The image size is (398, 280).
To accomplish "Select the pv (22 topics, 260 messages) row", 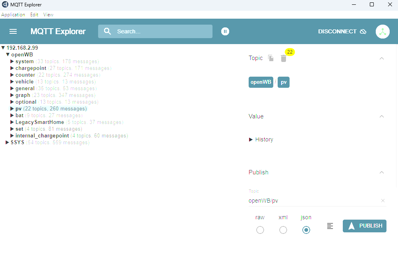I will pyautogui.click(x=51, y=109).
